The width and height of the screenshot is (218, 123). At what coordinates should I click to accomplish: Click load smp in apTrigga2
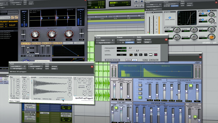click(37, 99)
